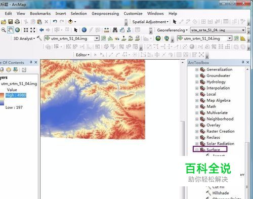Open the first 3D Analyst layer combo box
This screenshot has height=199, width=253.
(x=97, y=38)
